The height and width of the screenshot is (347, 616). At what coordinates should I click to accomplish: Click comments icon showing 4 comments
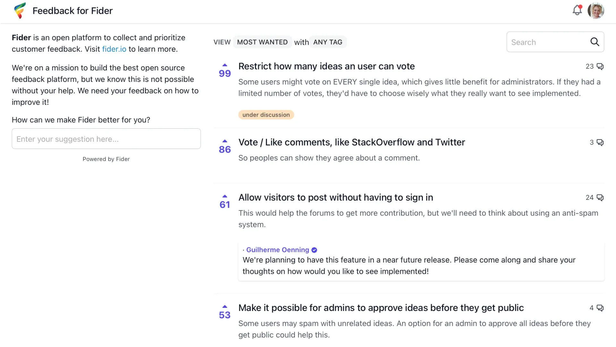pyautogui.click(x=600, y=308)
